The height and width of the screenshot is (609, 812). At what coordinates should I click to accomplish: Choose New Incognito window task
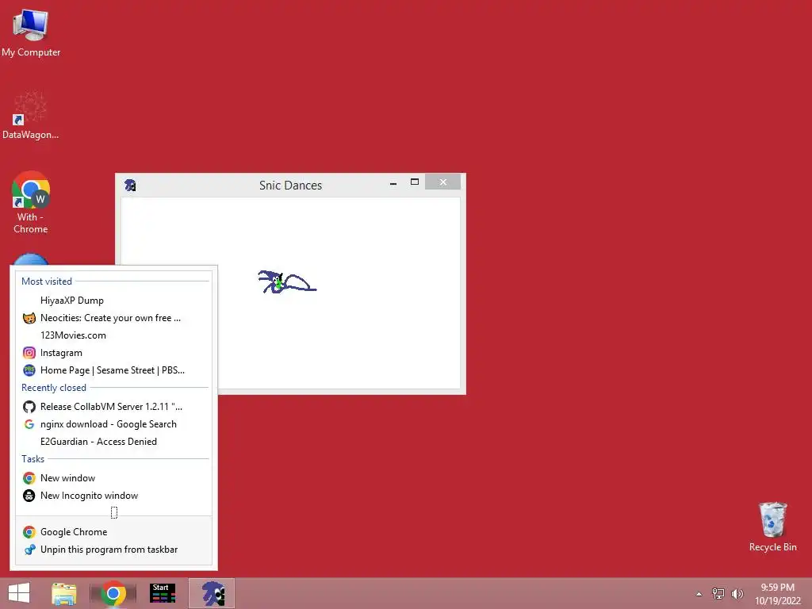(113, 496)
